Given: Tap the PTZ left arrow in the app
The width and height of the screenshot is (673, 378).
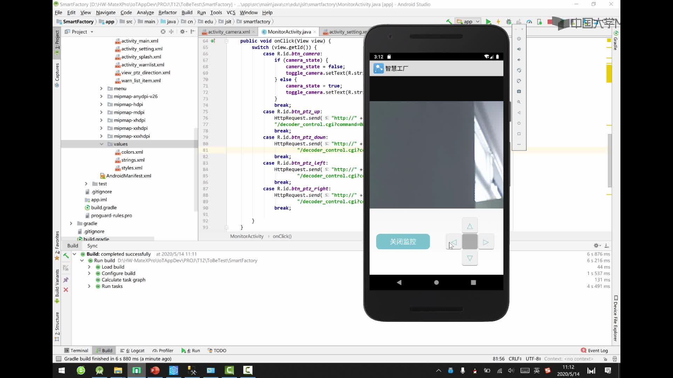Looking at the screenshot, I should click(x=454, y=242).
